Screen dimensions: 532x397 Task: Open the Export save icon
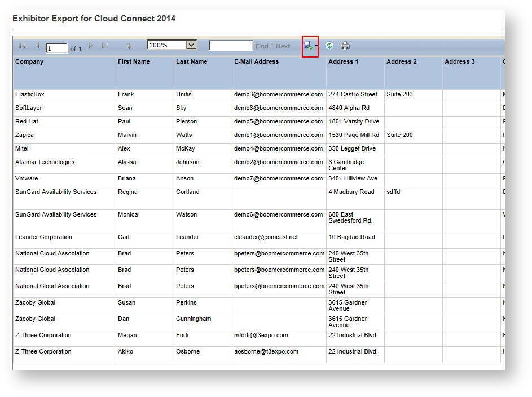click(x=309, y=46)
